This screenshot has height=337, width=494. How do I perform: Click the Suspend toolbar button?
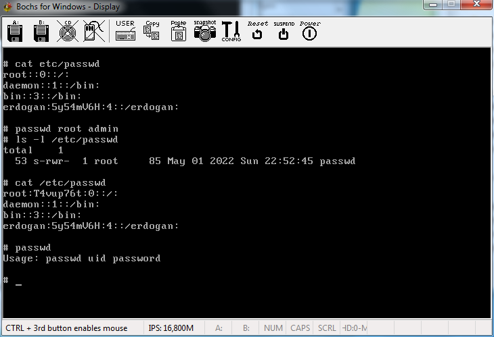(x=284, y=31)
